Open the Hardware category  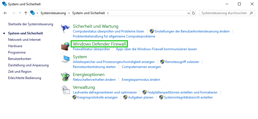click(x=15, y=46)
